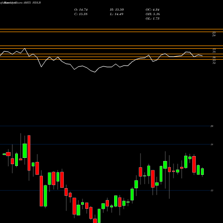This screenshot has width=223, height=223.
Task: Select the OL: 1.73 reading
Action: tap(153, 19)
